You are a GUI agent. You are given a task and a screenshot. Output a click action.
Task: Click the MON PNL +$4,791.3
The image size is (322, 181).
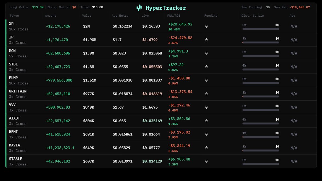pyautogui.click(x=178, y=51)
